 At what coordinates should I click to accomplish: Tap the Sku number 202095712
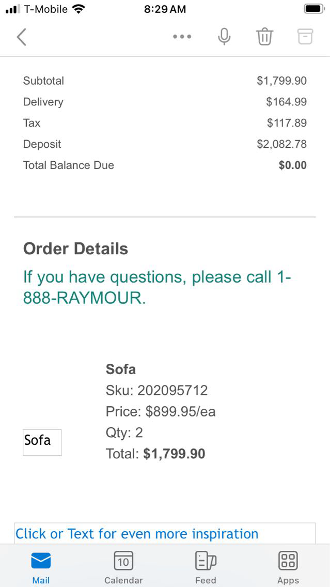(x=172, y=390)
